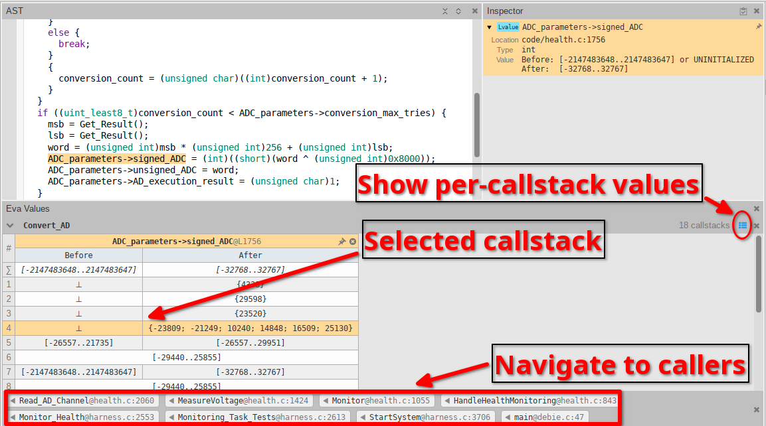Image resolution: width=766 pixels, height=426 pixels.
Task: Click the ADC_parameters->signed_ADC@L1756 column title
Action: [x=187, y=242]
